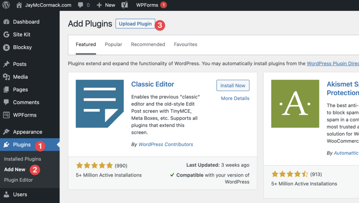The image size is (359, 203).
Task: Switch to the Popular tab
Action: (114, 44)
